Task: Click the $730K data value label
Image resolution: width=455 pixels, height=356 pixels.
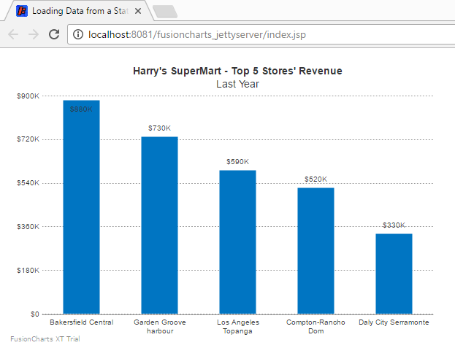Action: pos(159,128)
